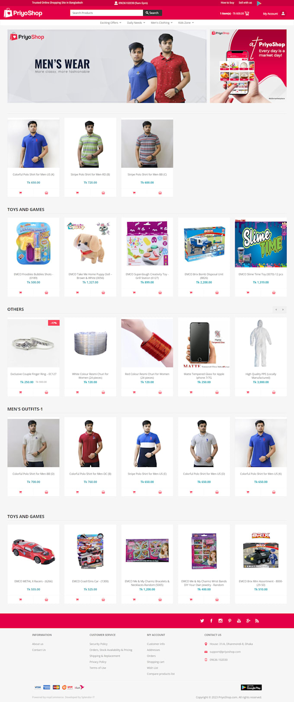Open the Pinterest icon in footer

tap(230, 621)
